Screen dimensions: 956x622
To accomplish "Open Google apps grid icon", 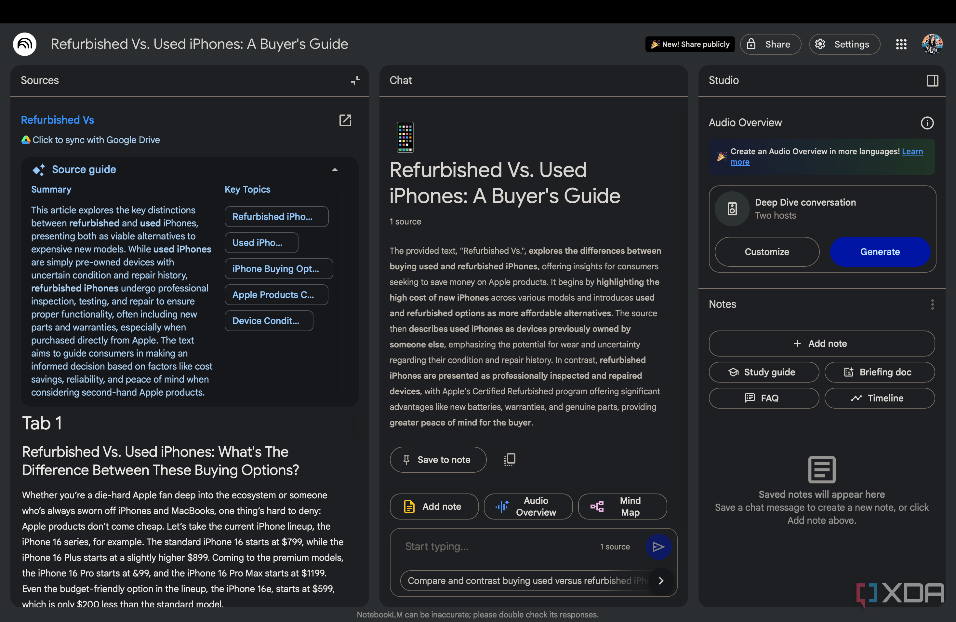I will tap(901, 44).
